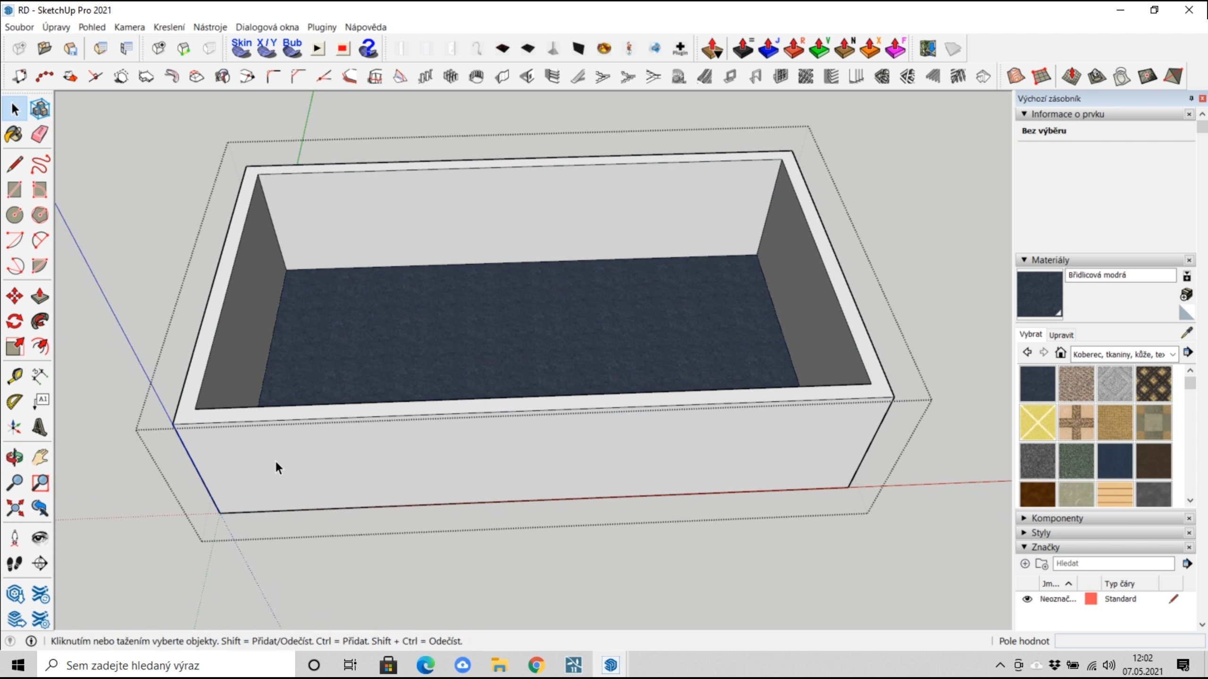Collapse the Materiály panel
The width and height of the screenshot is (1208, 679).
pos(1024,260)
